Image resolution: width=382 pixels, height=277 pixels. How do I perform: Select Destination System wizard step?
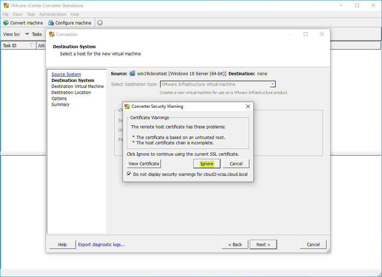(x=72, y=80)
